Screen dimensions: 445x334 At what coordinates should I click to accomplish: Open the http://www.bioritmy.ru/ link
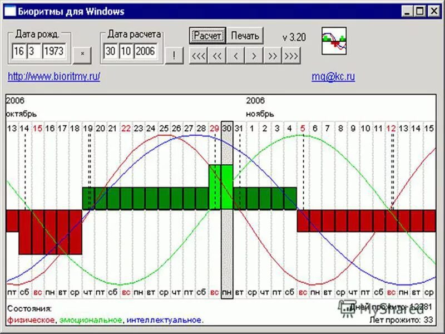(54, 76)
